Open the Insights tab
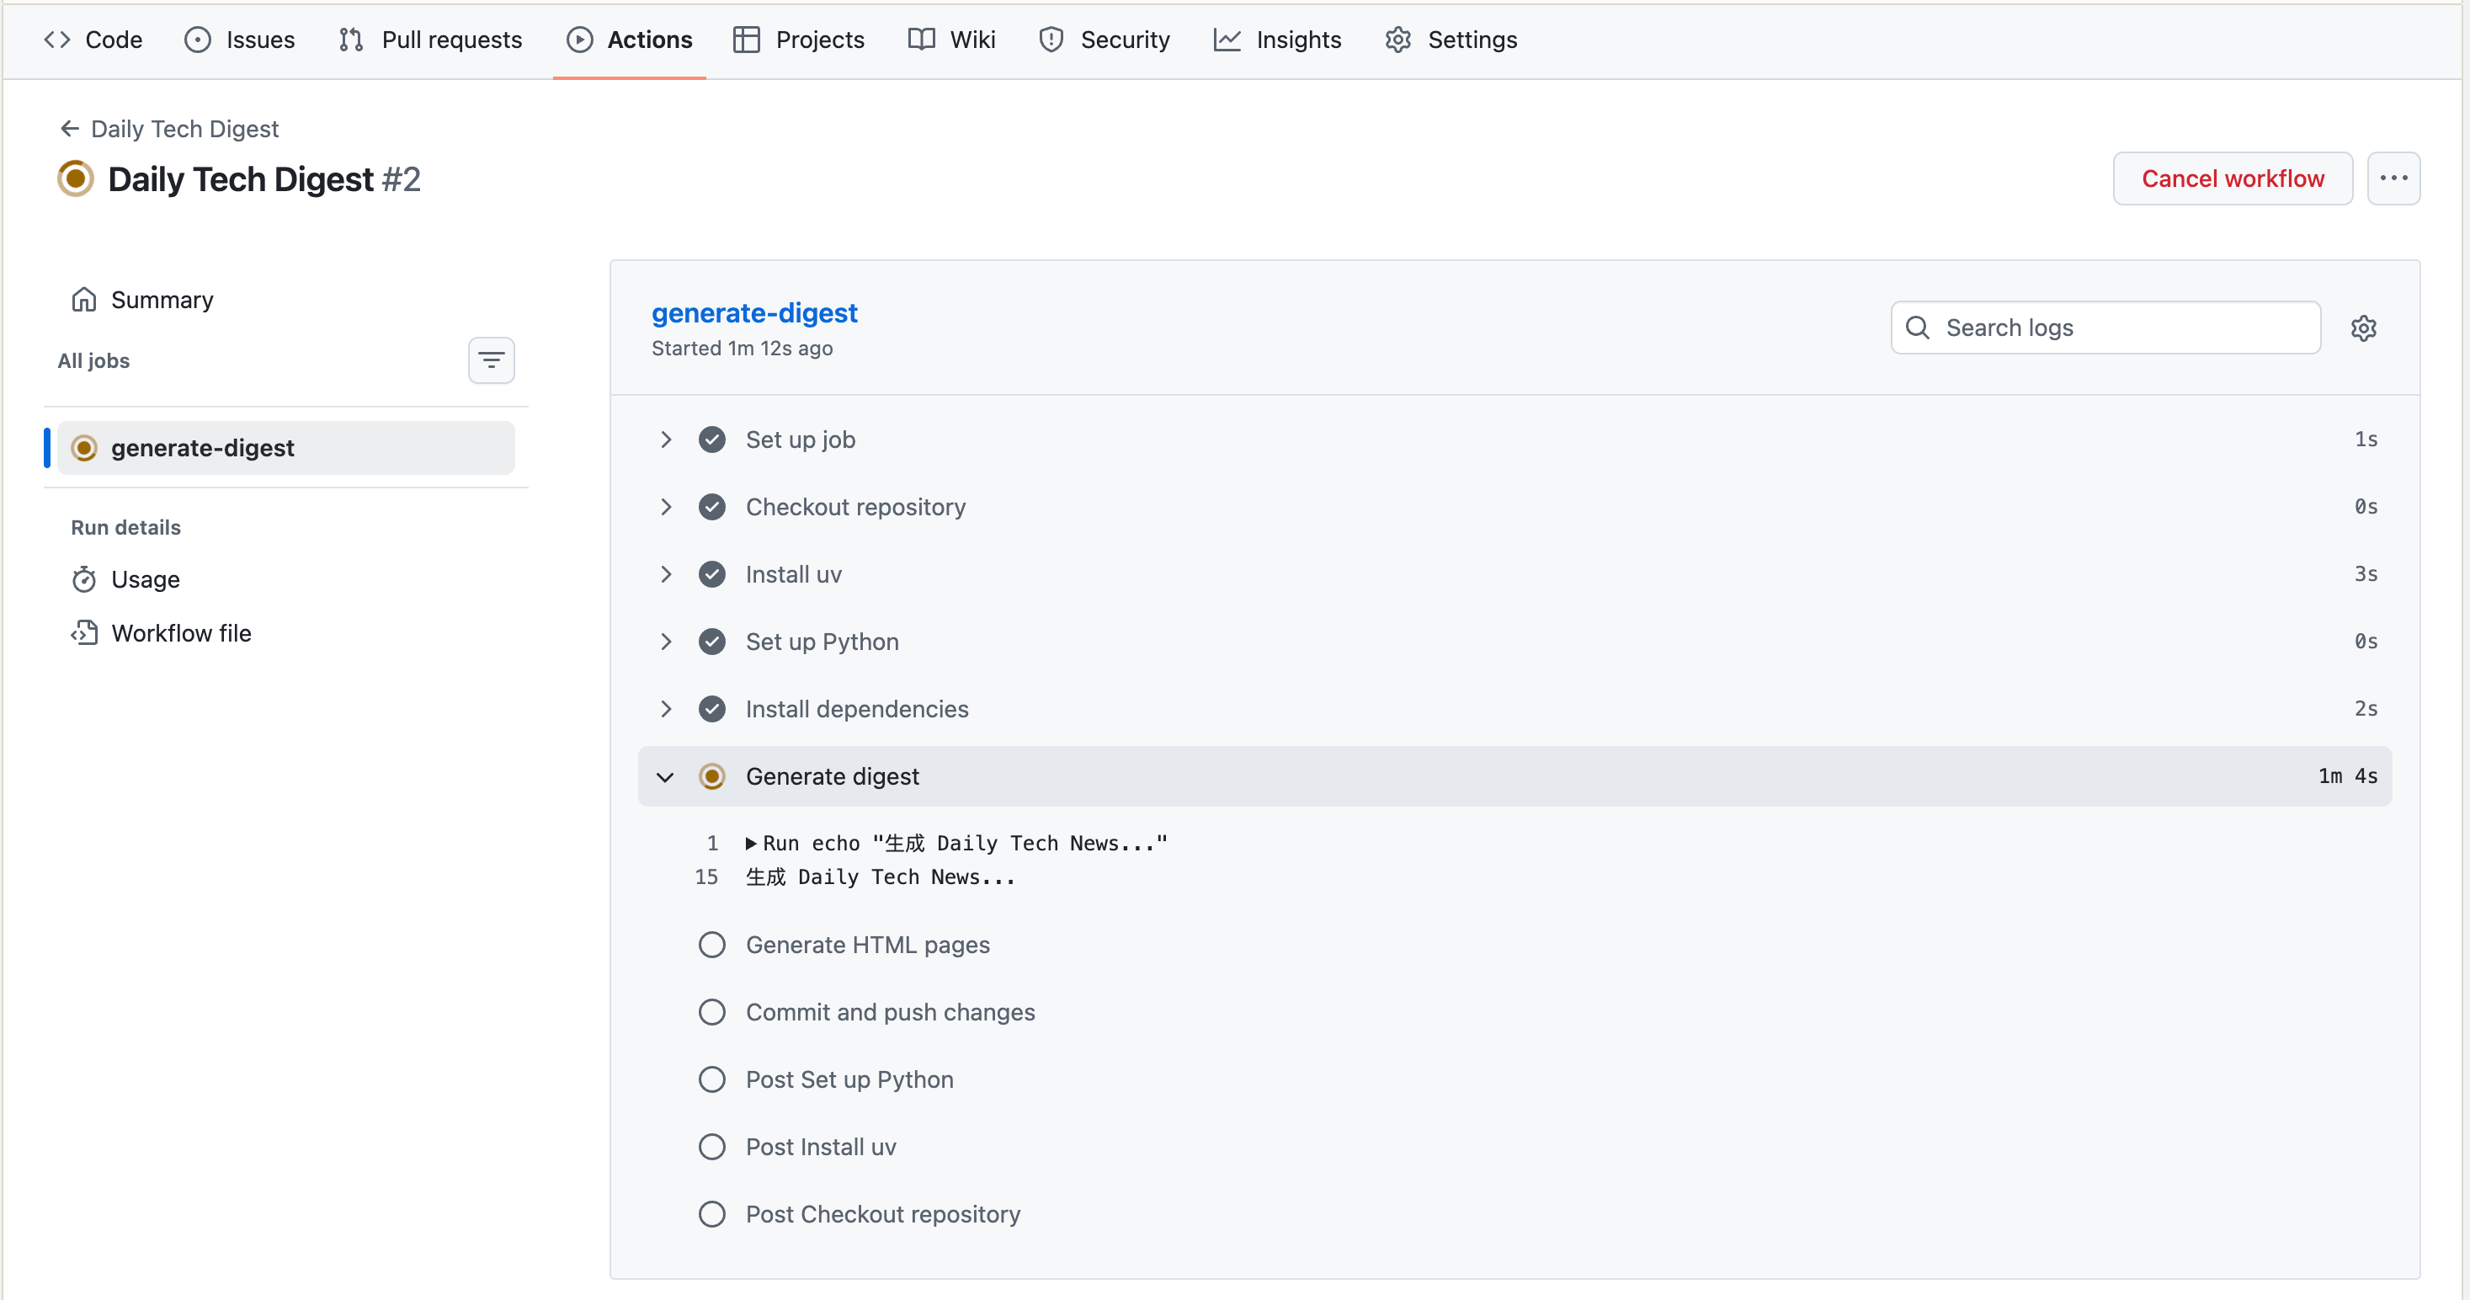 click(1277, 40)
